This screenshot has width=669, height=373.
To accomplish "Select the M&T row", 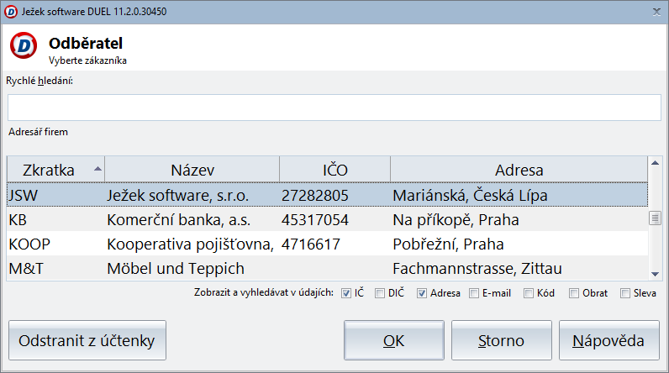I will 327,268.
